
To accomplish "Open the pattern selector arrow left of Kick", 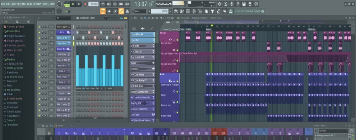I will 149,11.
